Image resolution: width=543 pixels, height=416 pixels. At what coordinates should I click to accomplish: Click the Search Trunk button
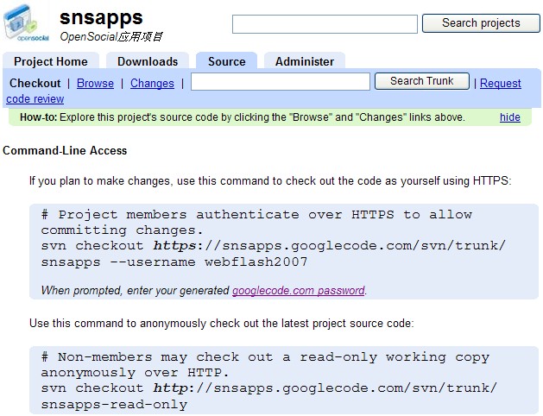pyautogui.click(x=422, y=81)
